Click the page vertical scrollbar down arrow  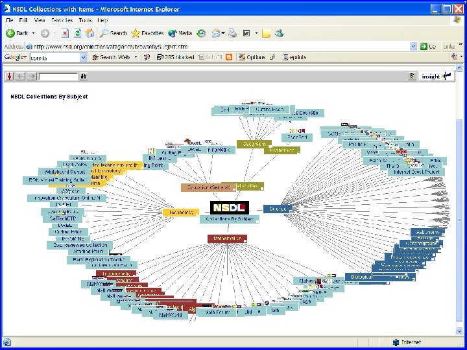click(459, 331)
